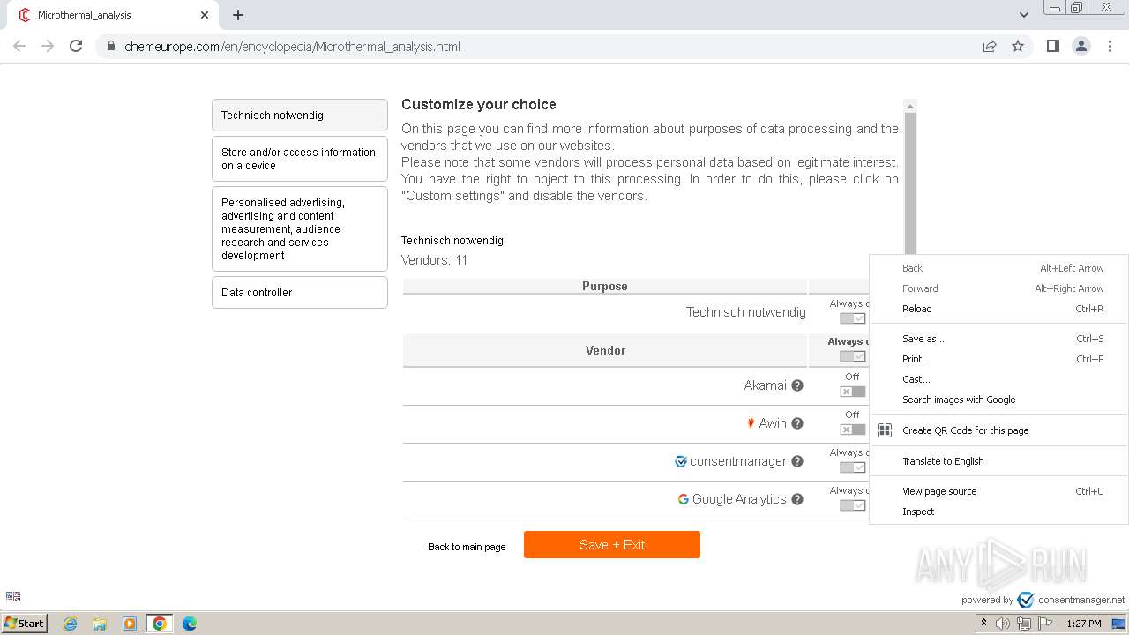Click the Google Analytics info question mark icon
The image size is (1129, 635).
tap(797, 499)
